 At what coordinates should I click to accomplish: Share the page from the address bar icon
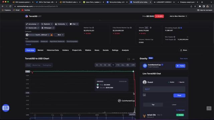click(191, 6)
